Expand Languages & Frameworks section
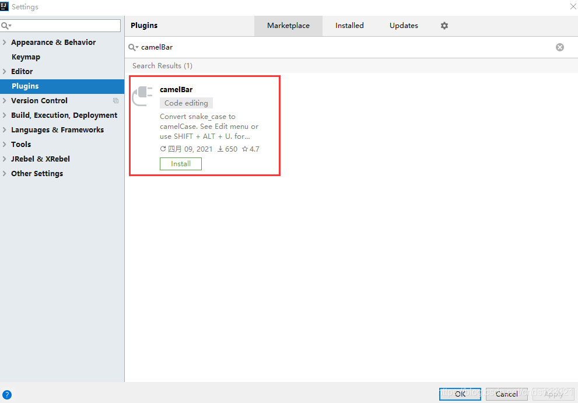This screenshot has width=578, height=403. (x=5, y=130)
